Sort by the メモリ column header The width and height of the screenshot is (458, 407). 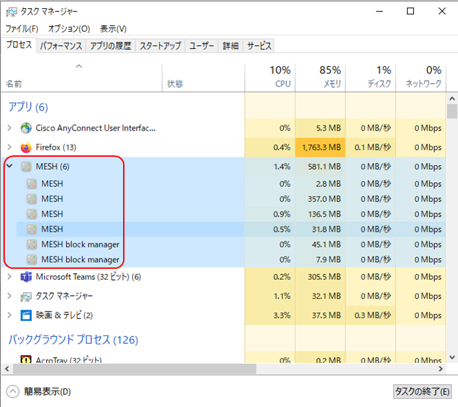(320, 77)
